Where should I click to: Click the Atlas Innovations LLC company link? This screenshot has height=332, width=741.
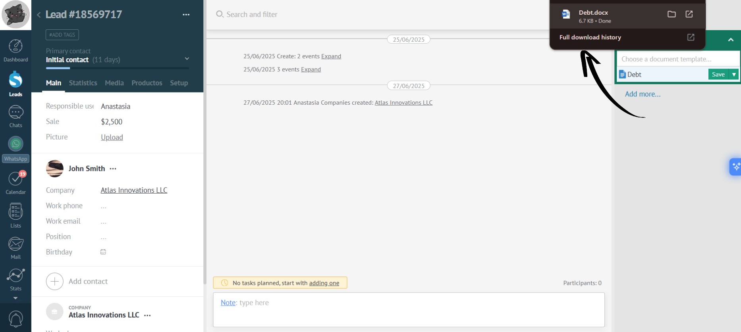tap(134, 190)
